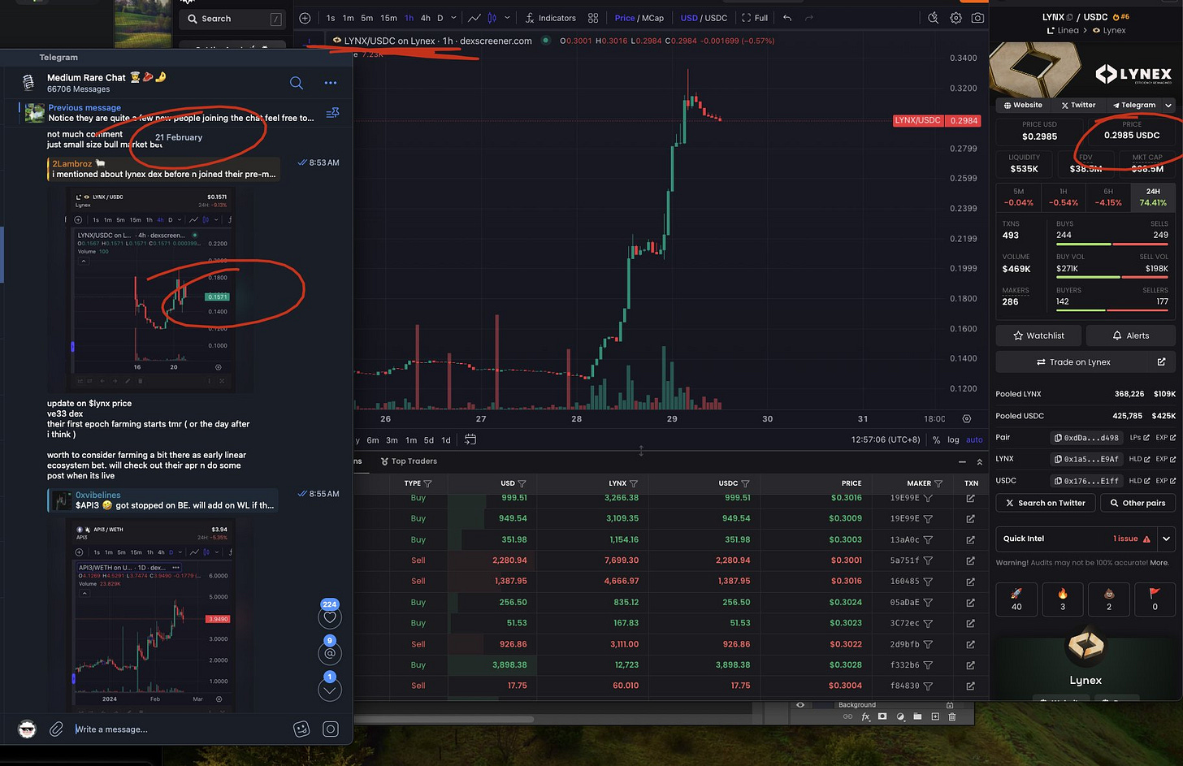Collapse the transactions panel double chevron
The height and width of the screenshot is (766, 1183).
point(979,461)
